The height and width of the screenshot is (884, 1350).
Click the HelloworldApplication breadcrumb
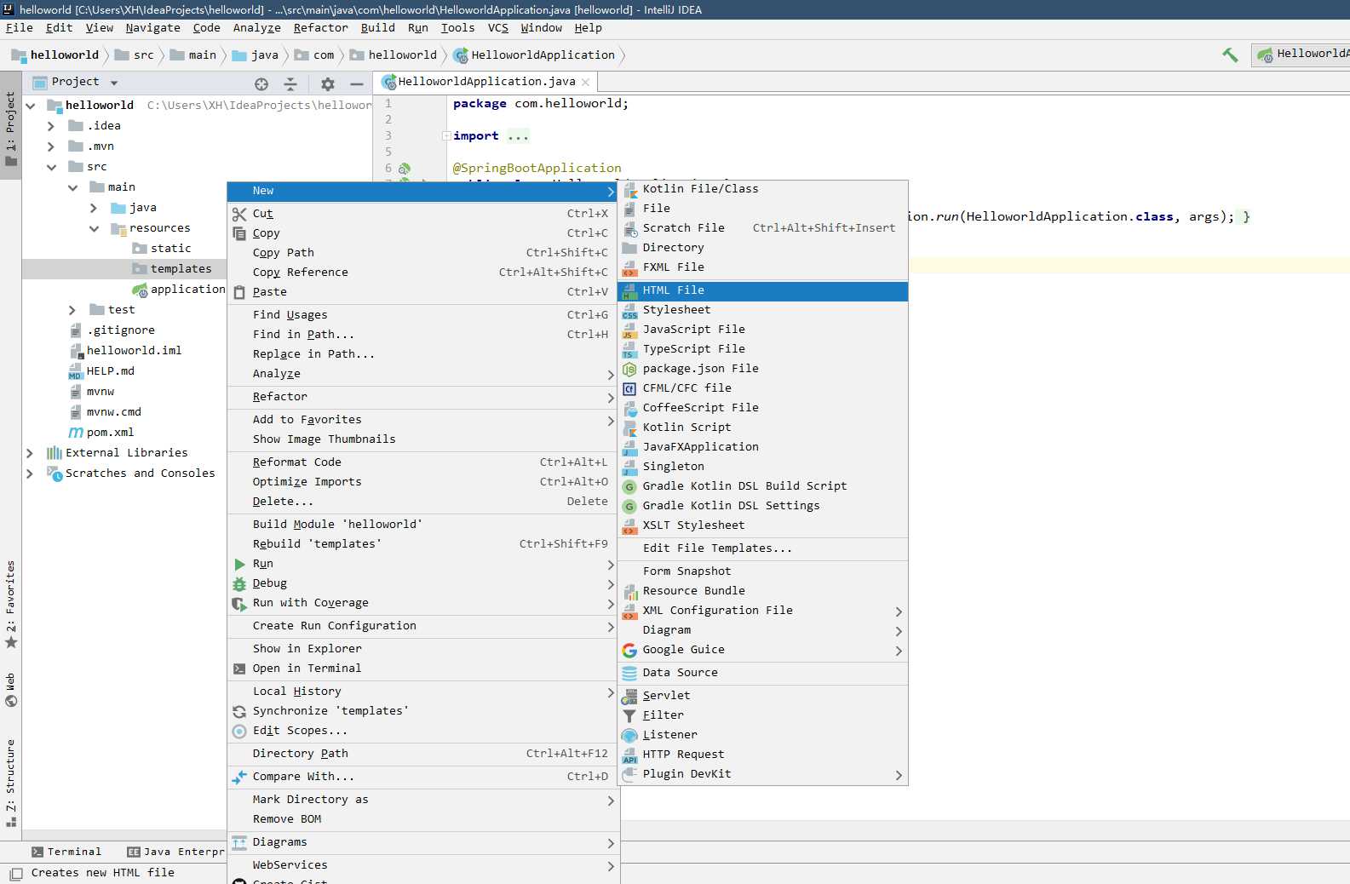click(x=534, y=55)
